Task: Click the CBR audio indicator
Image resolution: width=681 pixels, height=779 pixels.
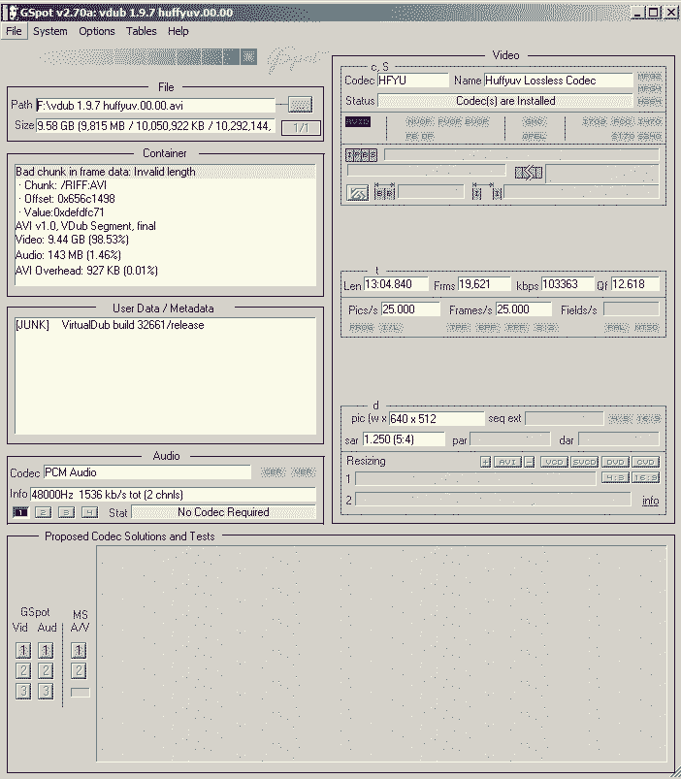Action: tap(274, 472)
